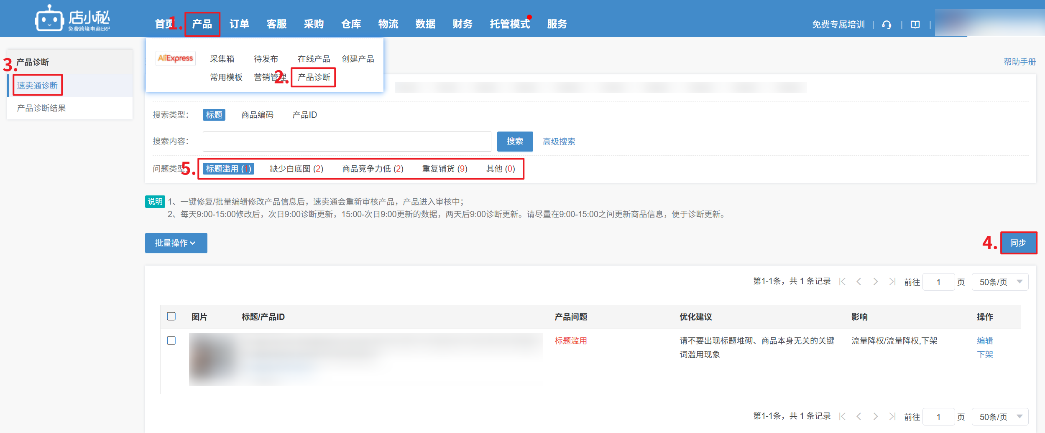
Task: Go to first page in top pagination
Action: [843, 282]
